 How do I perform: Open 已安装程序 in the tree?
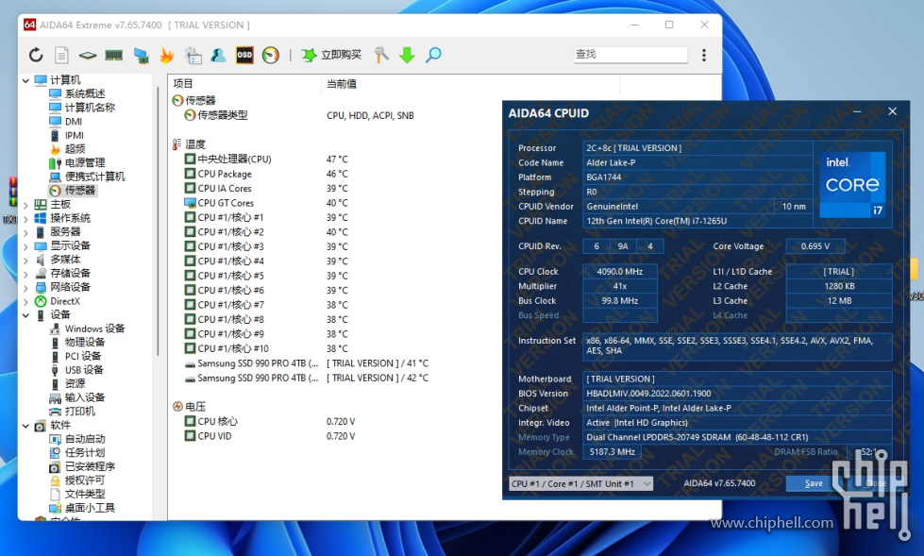click(90, 466)
